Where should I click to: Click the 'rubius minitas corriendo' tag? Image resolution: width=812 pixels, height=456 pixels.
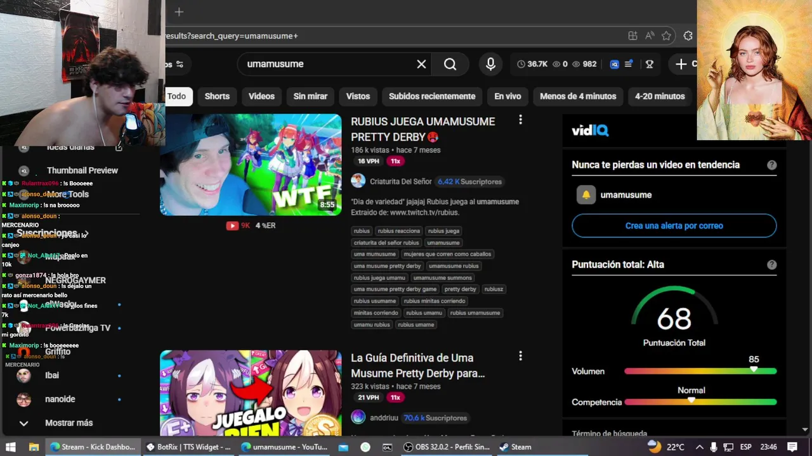(x=435, y=301)
